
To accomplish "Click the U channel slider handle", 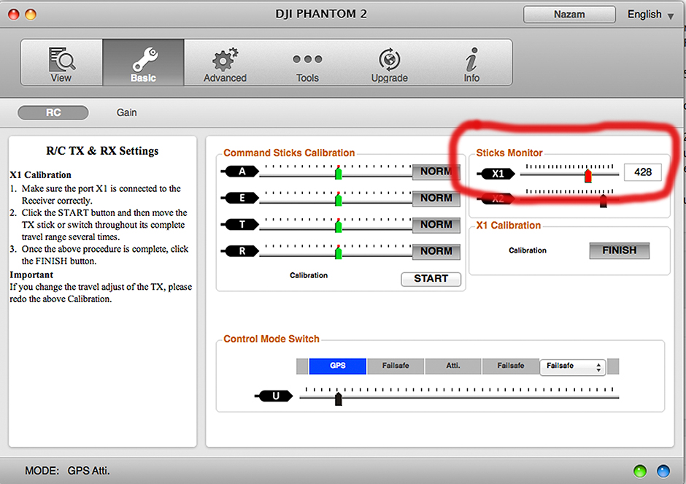I will 338,396.
